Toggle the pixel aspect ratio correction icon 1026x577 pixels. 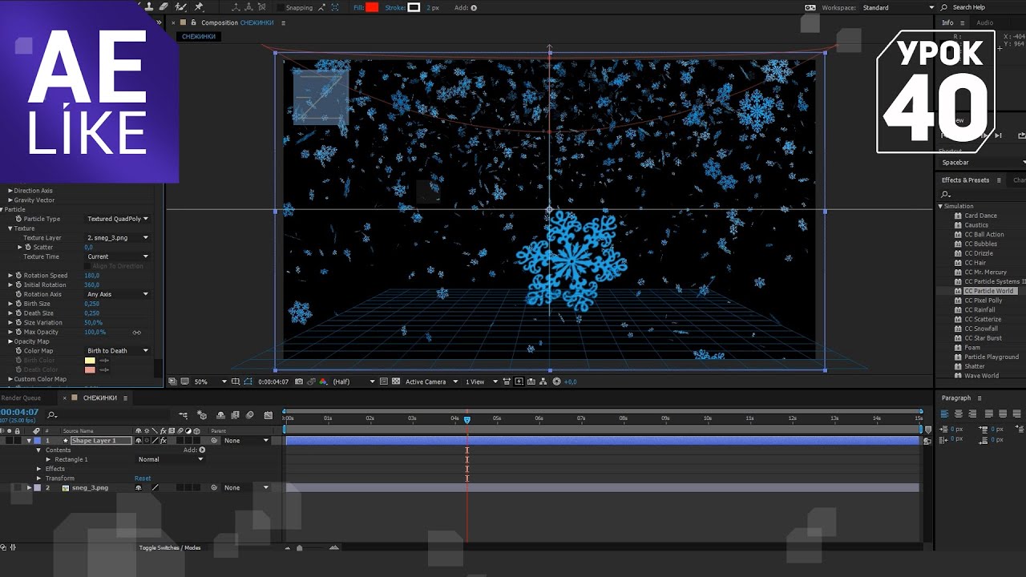(507, 382)
